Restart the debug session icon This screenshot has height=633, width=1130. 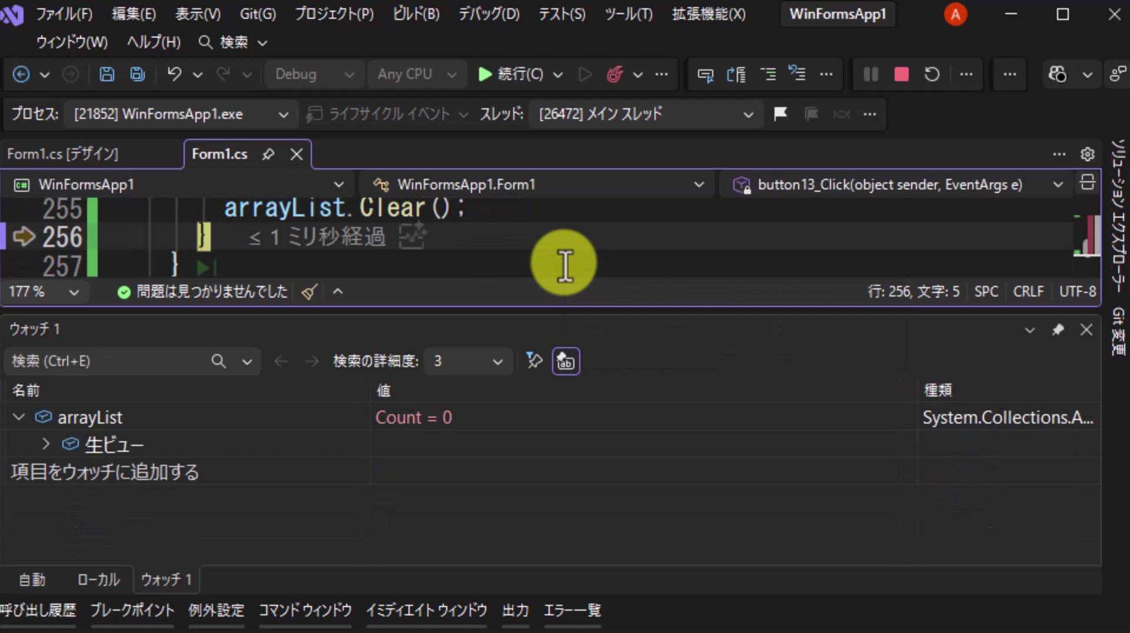932,74
